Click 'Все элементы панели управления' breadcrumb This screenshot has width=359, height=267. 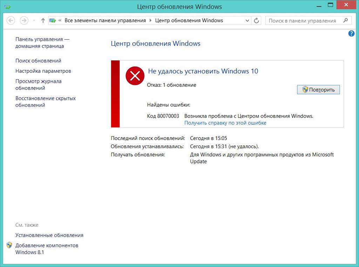[105, 21]
